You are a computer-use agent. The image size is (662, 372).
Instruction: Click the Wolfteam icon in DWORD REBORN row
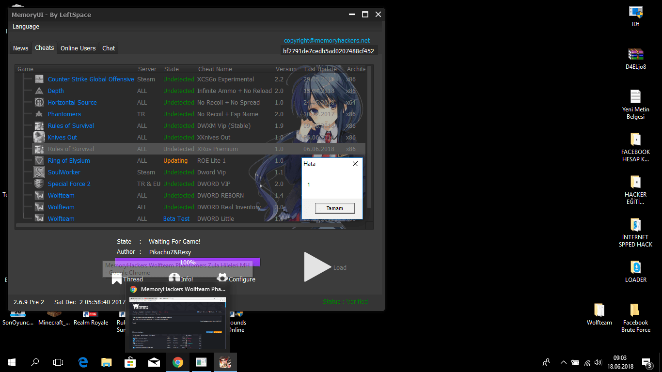tap(39, 195)
